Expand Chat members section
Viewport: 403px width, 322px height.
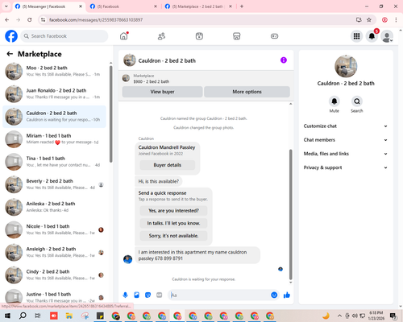tap(346, 140)
